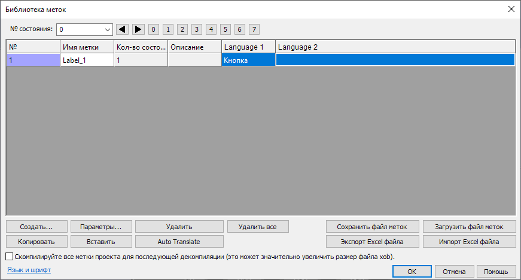Select state number 7 button
The height and width of the screenshot is (280, 521).
click(254, 29)
